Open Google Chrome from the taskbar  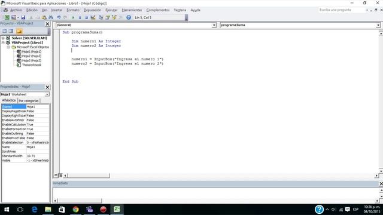pyautogui.click(x=76, y=210)
